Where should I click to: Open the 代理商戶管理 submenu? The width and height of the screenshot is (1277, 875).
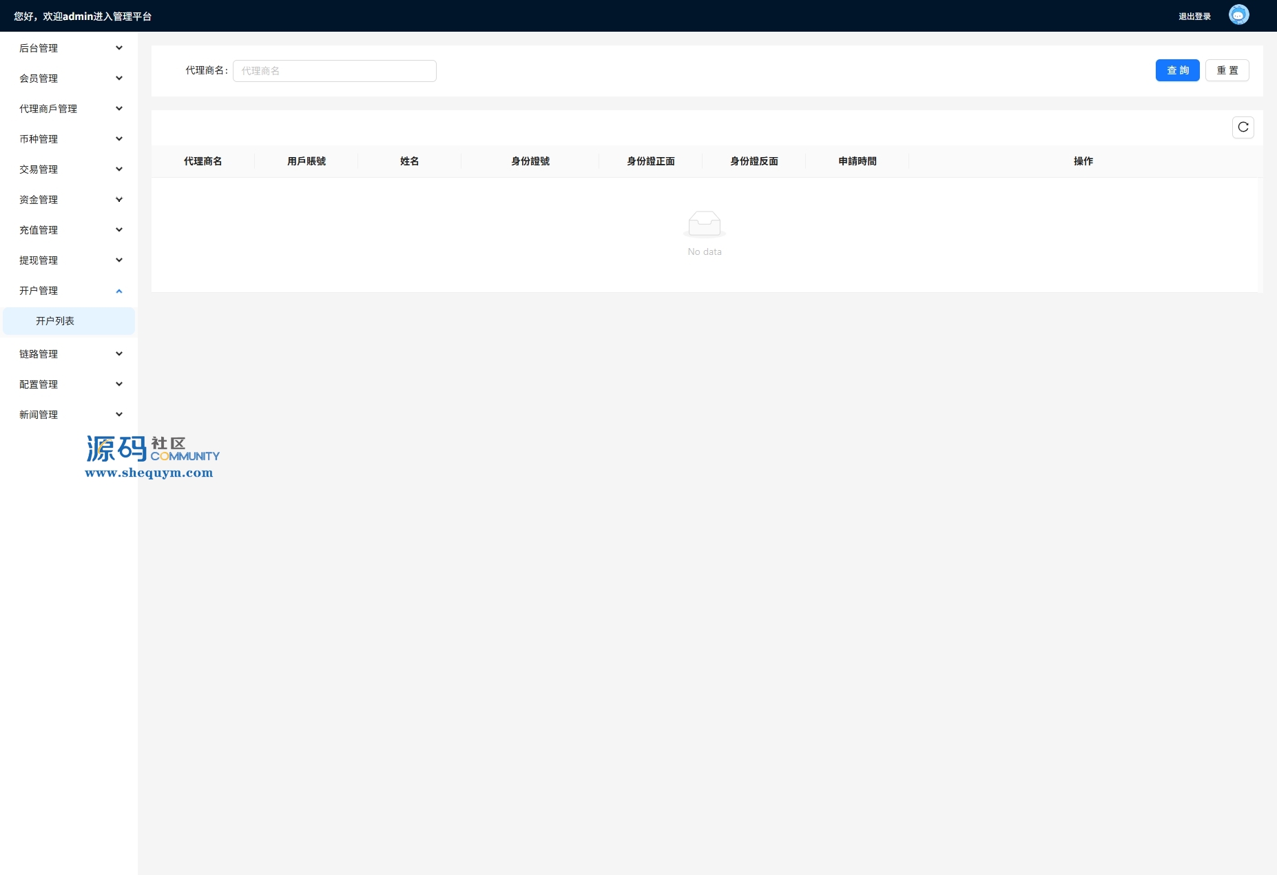click(69, 109)
